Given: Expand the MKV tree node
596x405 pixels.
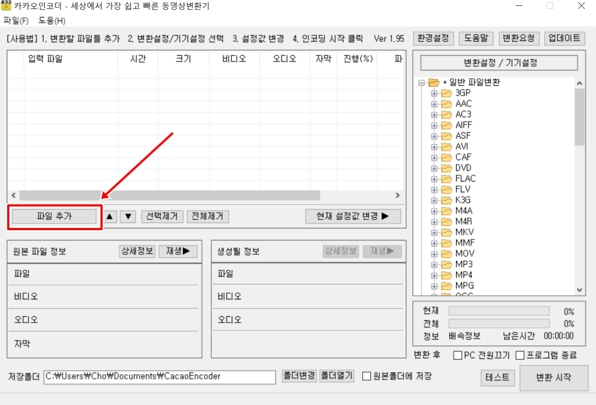Looking at the screenshot, I should pyautogui.click(x=434, y=233).
